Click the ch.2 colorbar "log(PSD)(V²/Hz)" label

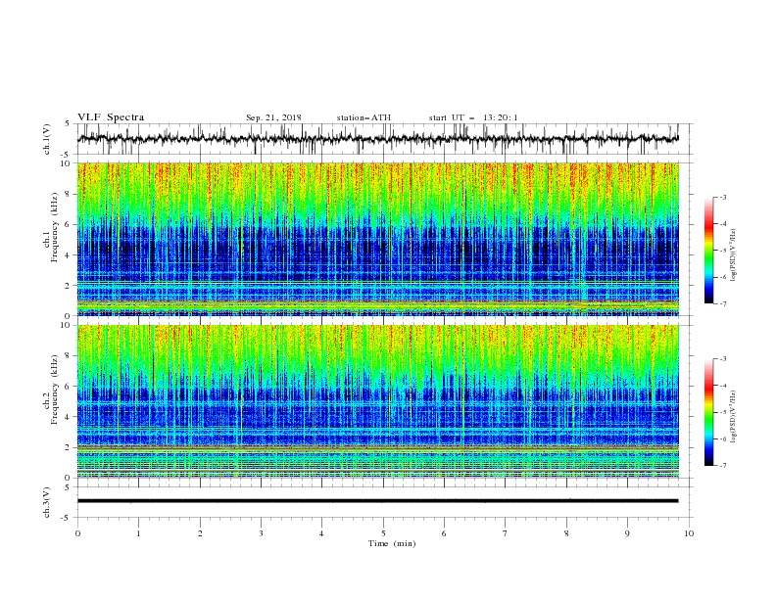pos(734,417)
